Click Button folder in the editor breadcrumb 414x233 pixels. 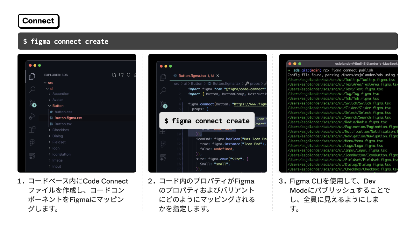click(x=196, y=84)
